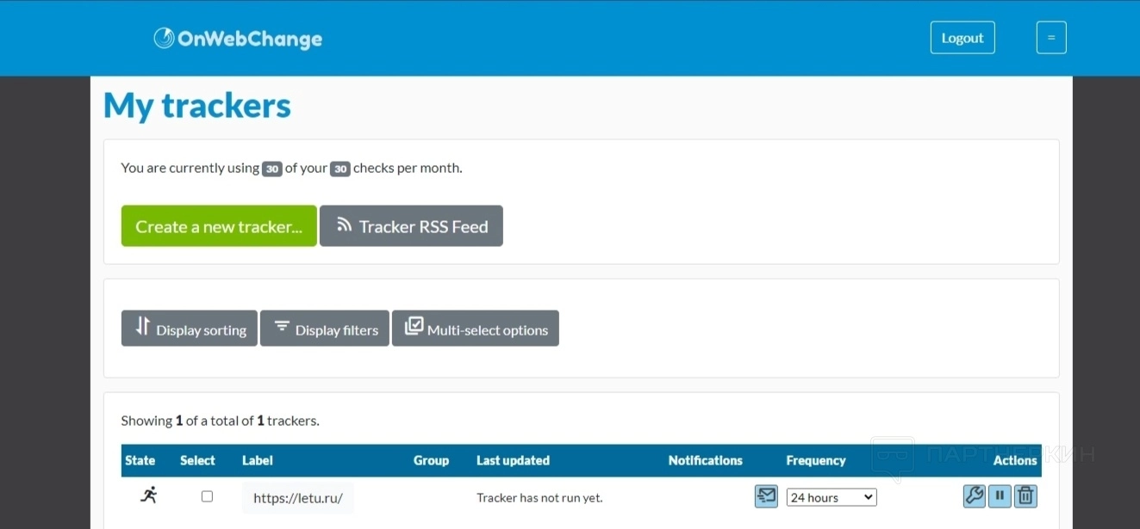Click the Frequency column header
This screenshot has height=529, width=1140.
(x=815, y=460)
